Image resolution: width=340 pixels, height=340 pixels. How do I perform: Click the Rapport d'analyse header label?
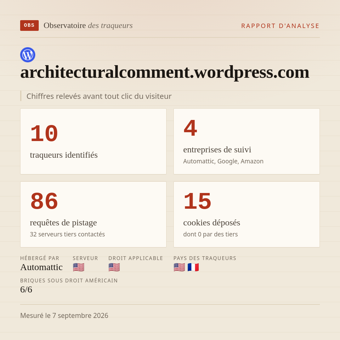pyautogui.click(x=280, y=26)
